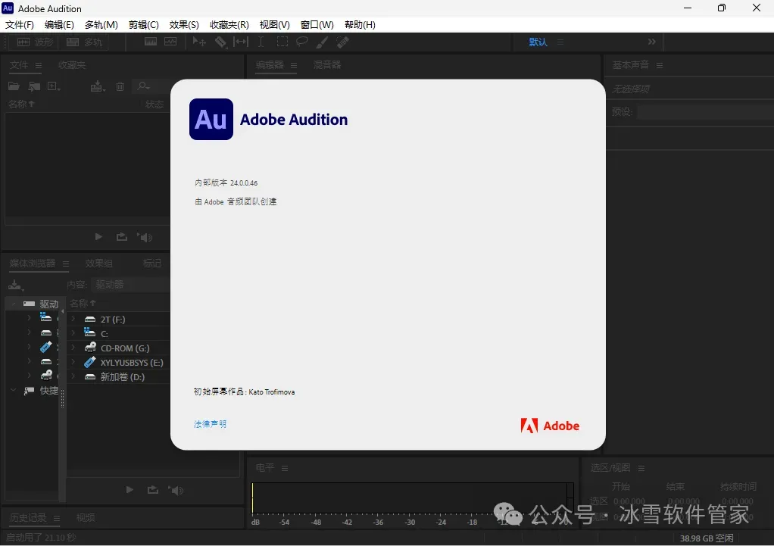Viewport: 774px width, 546px height.
Task: Click the 状态 column header
Action: (154, 105)
